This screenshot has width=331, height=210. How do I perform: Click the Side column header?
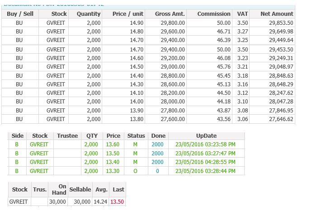pos(17,136)
